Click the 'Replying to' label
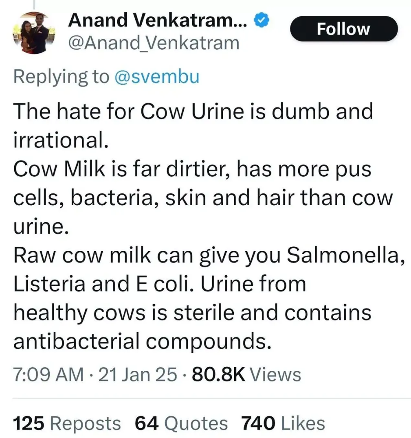The width and height of the screenshot is (411, 438). [61, 76]
